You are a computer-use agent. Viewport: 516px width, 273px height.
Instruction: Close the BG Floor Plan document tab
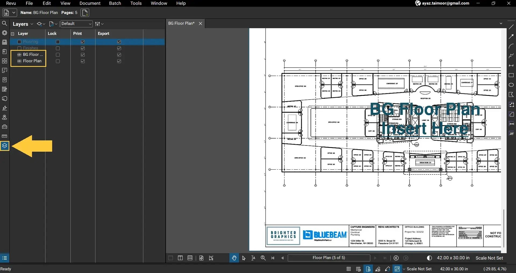[200, 23]
